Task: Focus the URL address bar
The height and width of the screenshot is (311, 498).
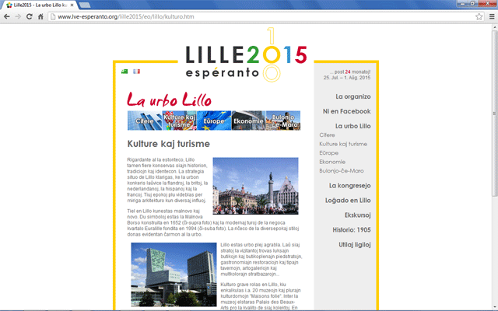Action: pos(265,16)
